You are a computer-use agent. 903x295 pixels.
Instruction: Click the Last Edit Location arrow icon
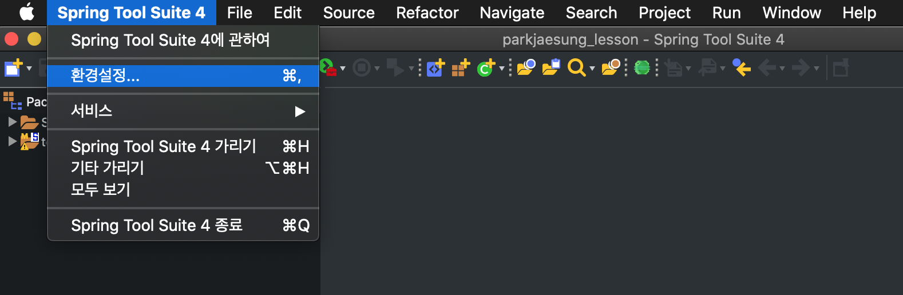(x=742, y=67)
